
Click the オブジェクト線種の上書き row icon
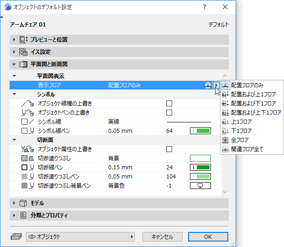click(x=27, y=103)
